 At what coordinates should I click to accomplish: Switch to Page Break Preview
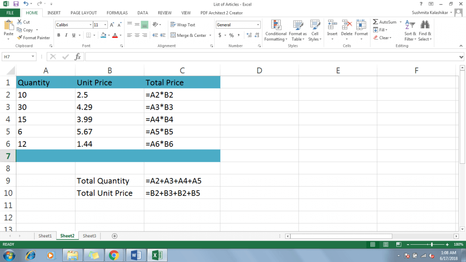pyautogui.click(x=399, y=244)
